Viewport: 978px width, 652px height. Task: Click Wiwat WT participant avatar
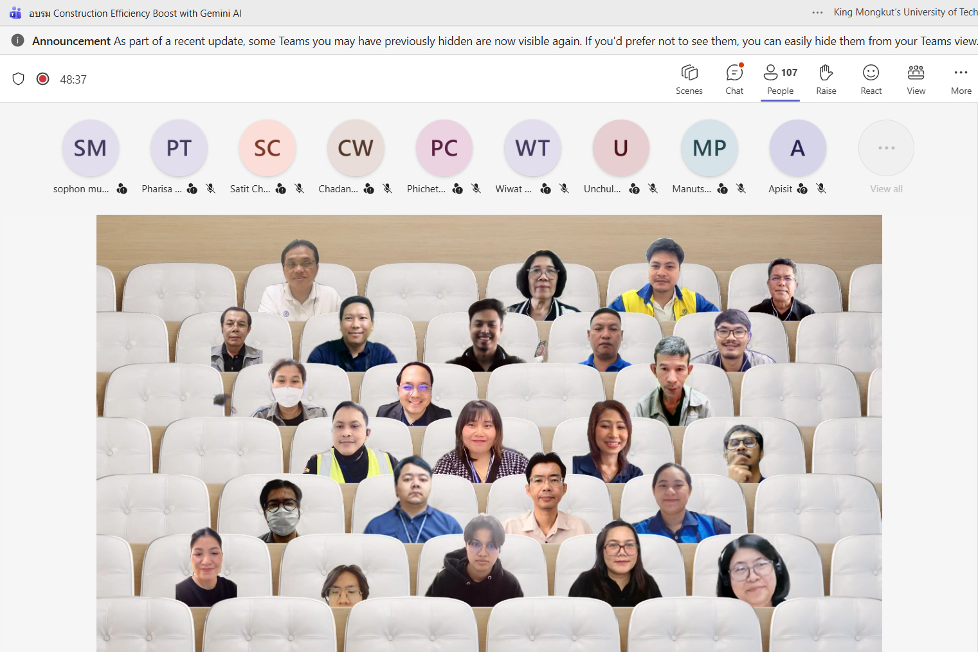pyautogui.click(x=532, y=148)
